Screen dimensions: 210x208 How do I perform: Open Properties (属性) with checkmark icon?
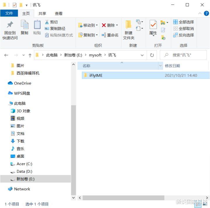153,28
